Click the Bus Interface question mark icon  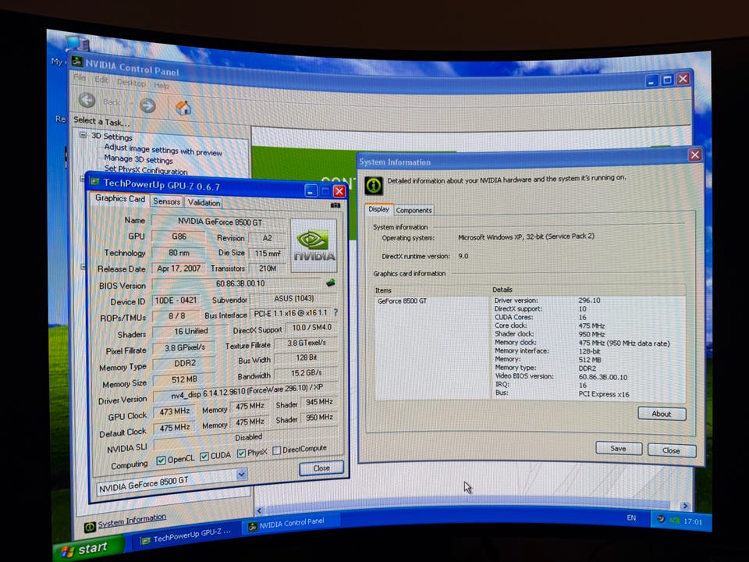click(x=335, y=312)
